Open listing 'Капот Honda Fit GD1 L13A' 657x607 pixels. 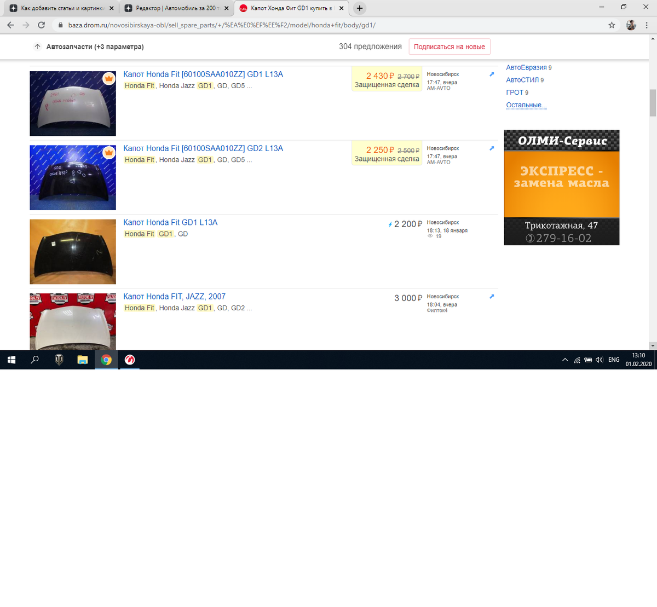coord(170,222)
